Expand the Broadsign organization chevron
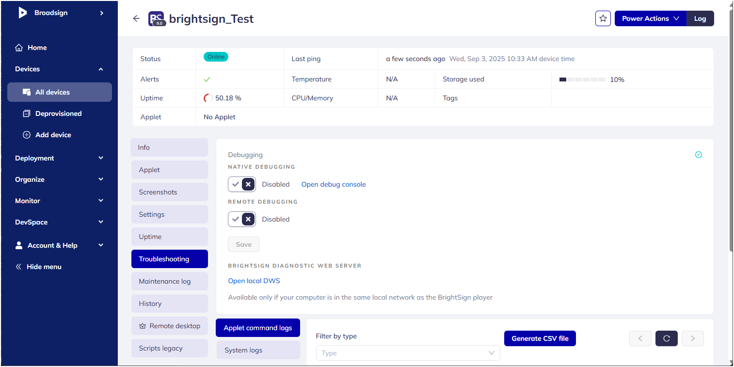This screenshot has height=367, width=734. point(101,13)
